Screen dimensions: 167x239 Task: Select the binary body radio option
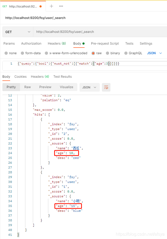pyautogui.click(x=108, y=53)
